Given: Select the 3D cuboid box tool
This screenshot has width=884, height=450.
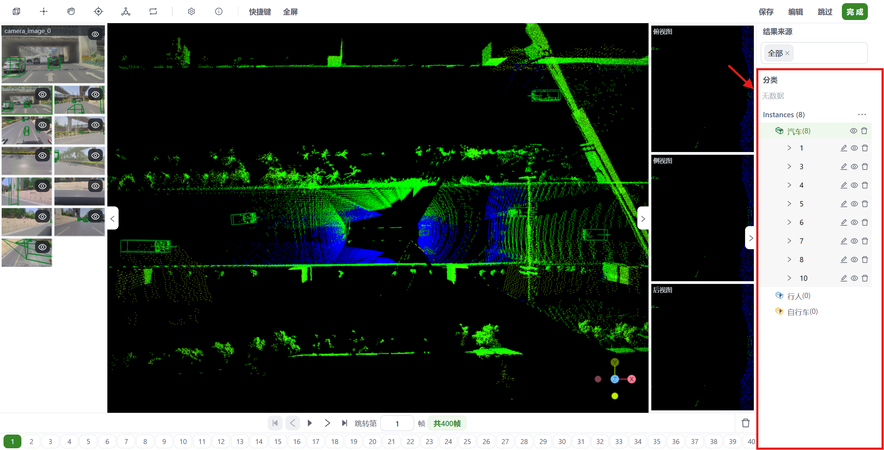Looking at the screenshot, I should click(x=16, y=12).
